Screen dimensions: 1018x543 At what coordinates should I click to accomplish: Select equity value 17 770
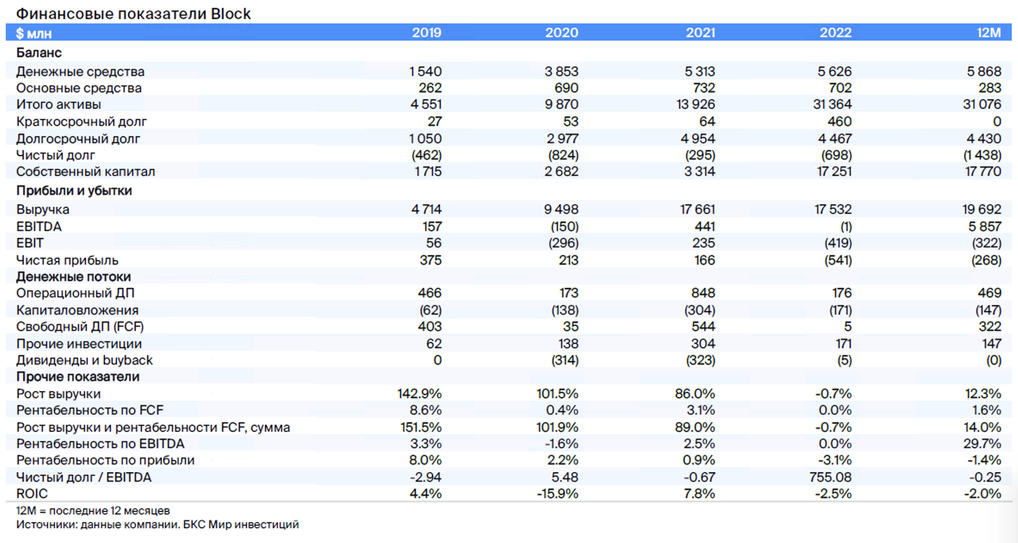(983, 172)
